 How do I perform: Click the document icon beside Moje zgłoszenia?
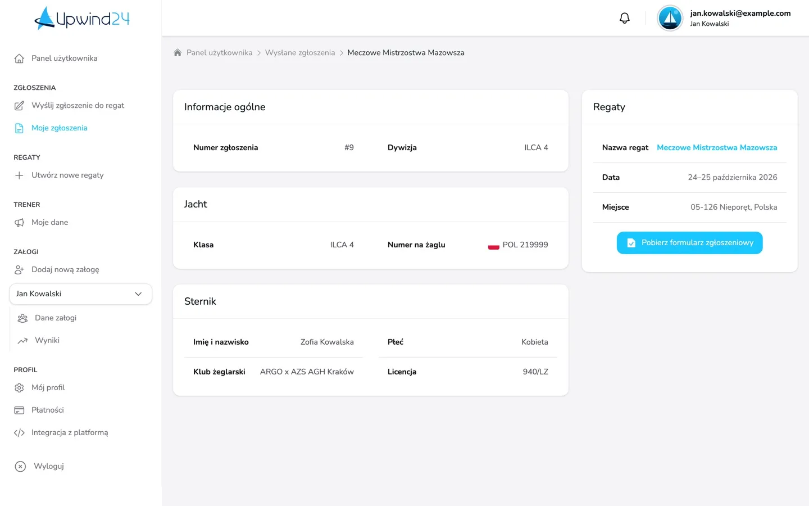point(19,128)
